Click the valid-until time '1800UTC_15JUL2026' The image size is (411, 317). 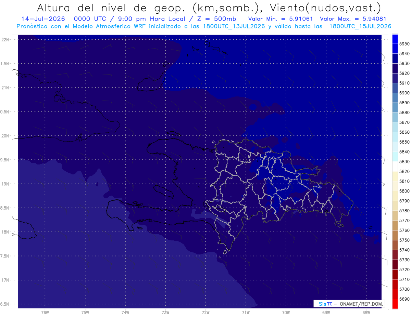click(360, 26)
